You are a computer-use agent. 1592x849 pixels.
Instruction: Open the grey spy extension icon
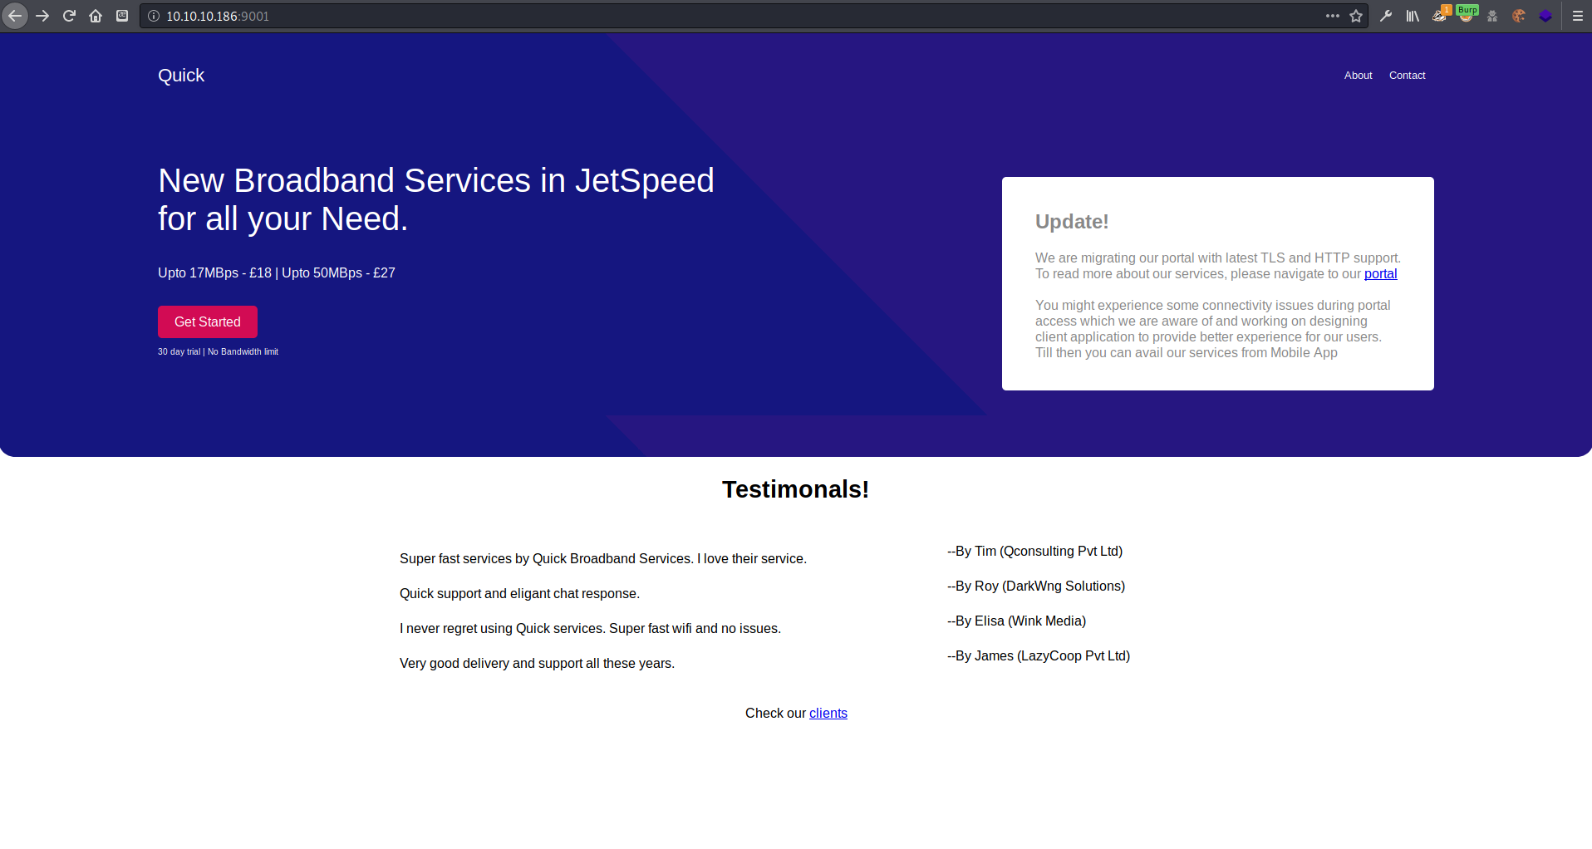[x=1492, y=16]
